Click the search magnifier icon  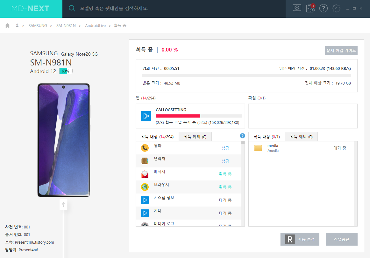pyautogui.click(x=72, y=9)
